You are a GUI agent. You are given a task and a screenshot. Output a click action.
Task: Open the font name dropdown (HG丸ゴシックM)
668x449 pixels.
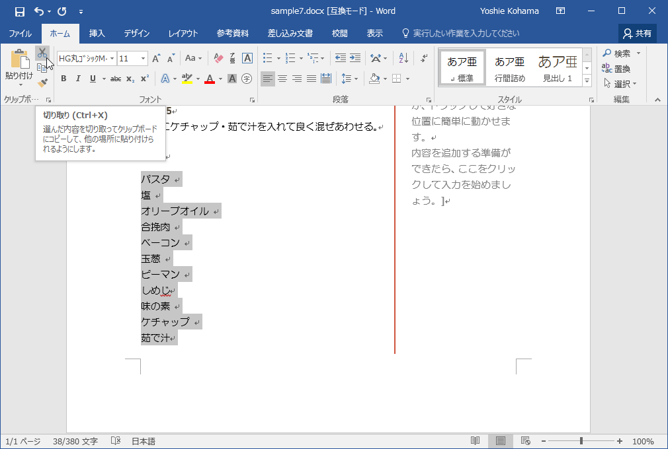click(x=112, y=58)
